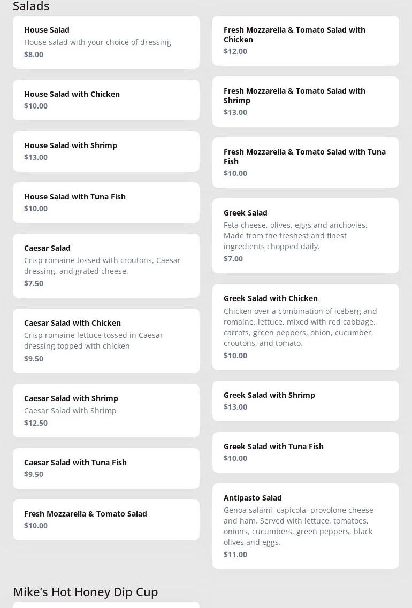Click the Salads section heading
Screen dimensions: 412x608
(31, 6)
